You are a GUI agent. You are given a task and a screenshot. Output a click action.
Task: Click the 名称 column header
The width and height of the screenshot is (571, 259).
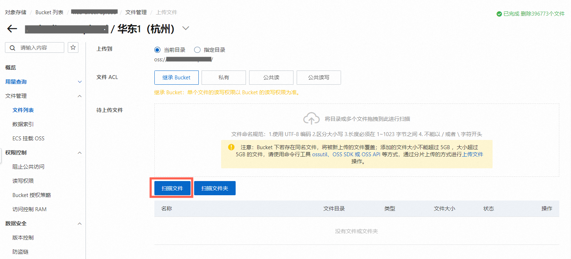pos(167,209)
